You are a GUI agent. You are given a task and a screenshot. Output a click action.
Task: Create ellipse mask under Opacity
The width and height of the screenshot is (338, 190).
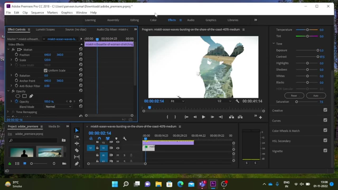coord(18,96)
